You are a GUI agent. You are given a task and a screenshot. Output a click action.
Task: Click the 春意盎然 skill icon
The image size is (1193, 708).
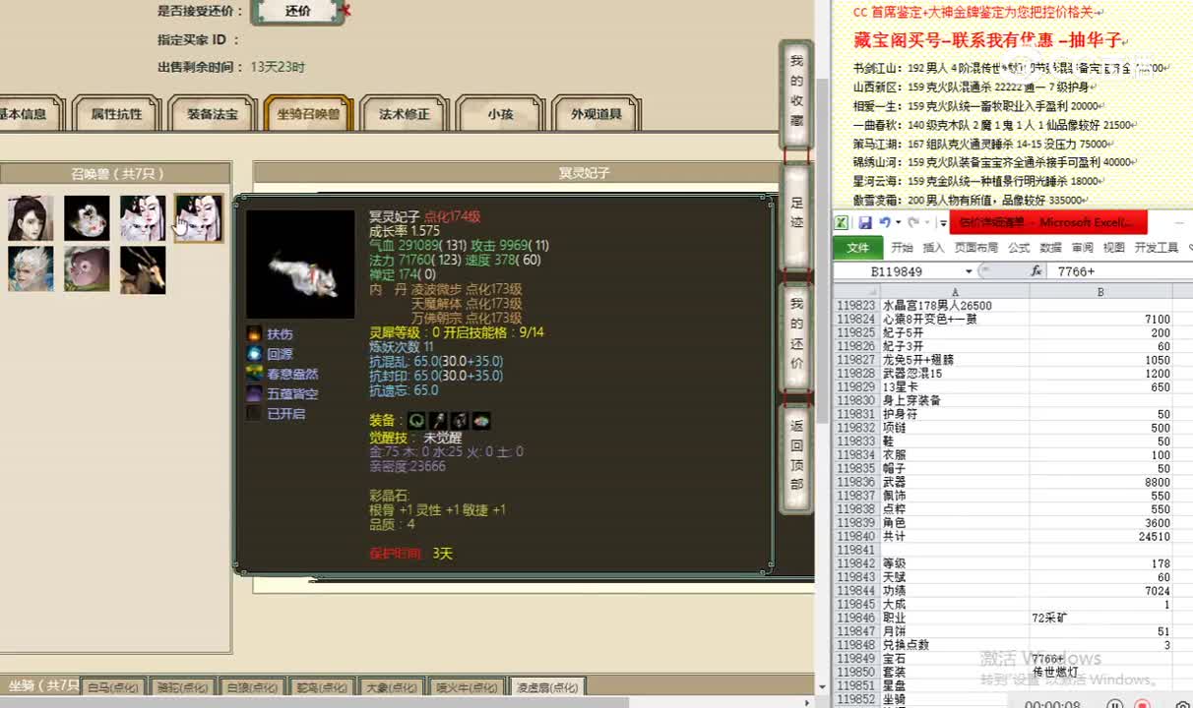point(254,374)
